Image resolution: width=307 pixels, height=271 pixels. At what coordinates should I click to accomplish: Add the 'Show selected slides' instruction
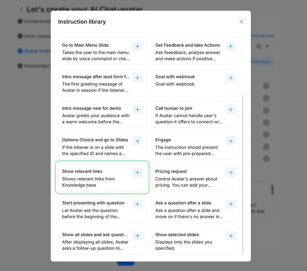(x=231, y=236)
